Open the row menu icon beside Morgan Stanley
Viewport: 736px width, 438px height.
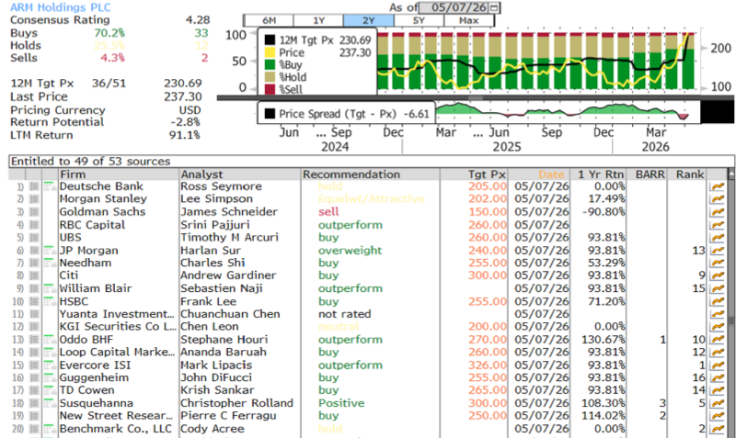click(34, 199)
